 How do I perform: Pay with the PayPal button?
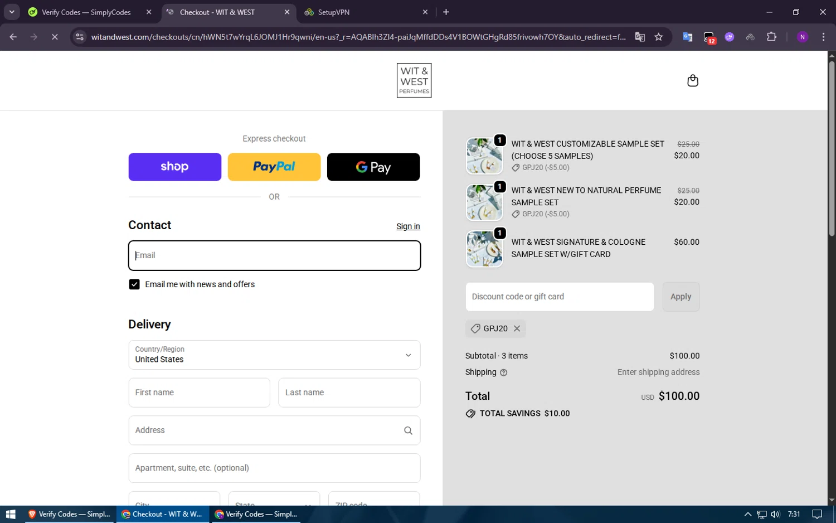274,167
